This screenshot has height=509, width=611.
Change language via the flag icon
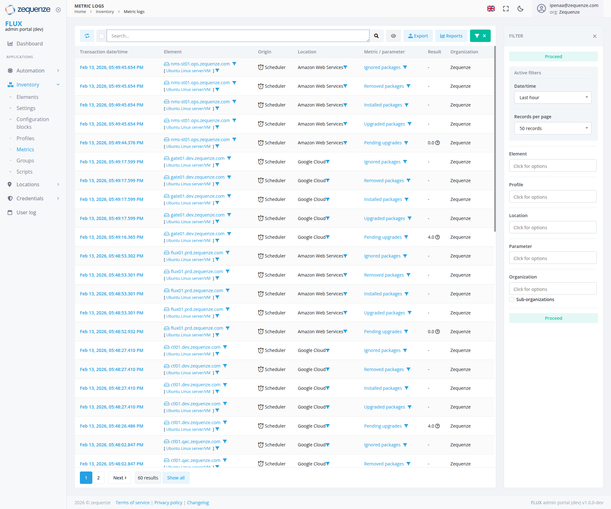(491, 9)
